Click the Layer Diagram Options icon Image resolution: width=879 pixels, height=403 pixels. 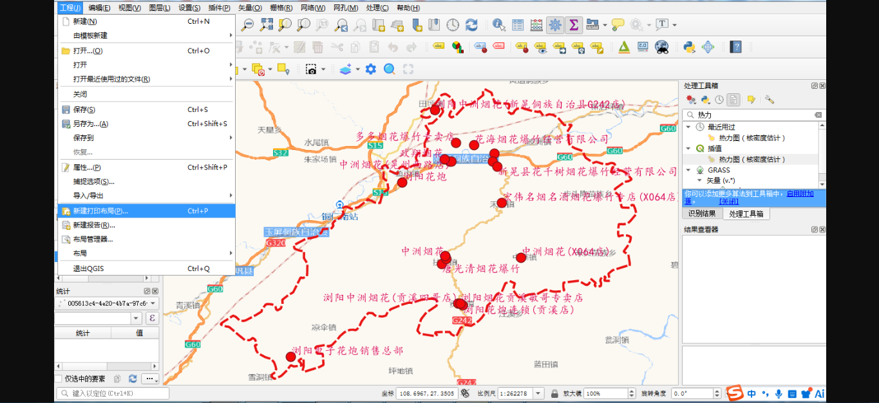click(x=457, y=47)
